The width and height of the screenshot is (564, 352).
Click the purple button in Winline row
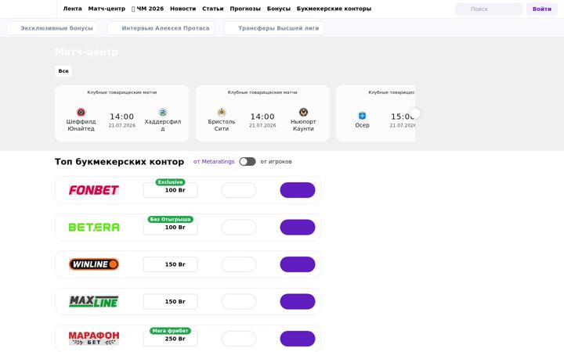click(298, 264)
